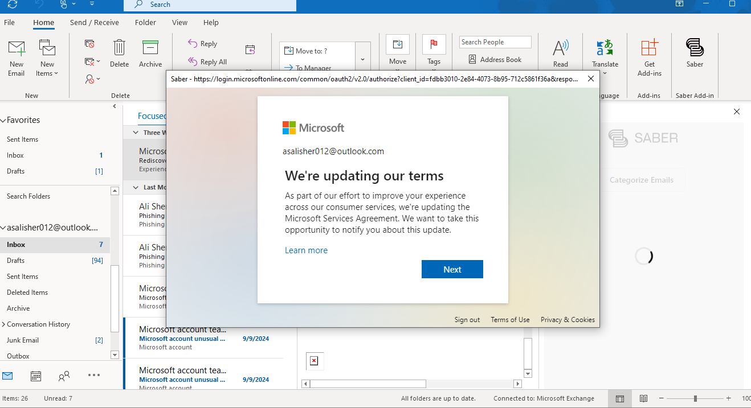This screenshot has width=751, height=408.
Task: Select the Home ribbon tab
Action: tap(43, 22)
